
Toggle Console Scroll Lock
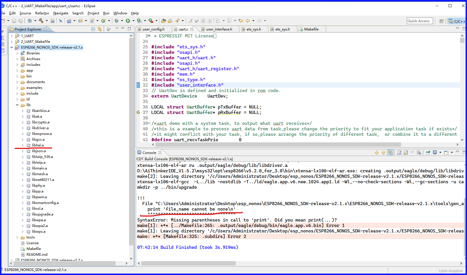pos(406,152)
